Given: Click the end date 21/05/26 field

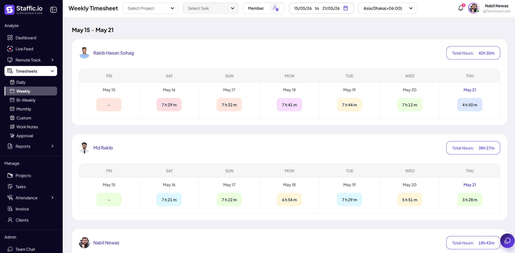Looking at the screenshot, I should (331, 8).
